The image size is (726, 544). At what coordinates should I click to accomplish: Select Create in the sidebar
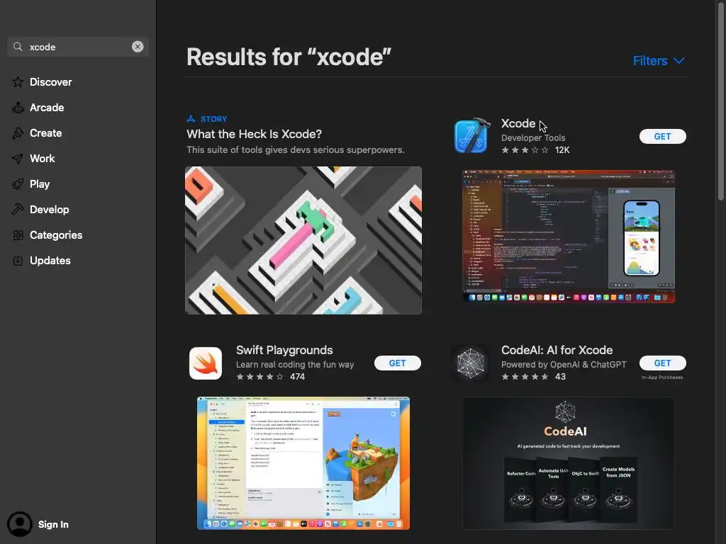(46, 133)
